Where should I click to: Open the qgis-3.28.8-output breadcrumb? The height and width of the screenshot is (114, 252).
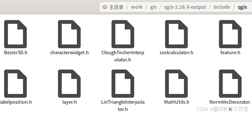click(185, 7)
